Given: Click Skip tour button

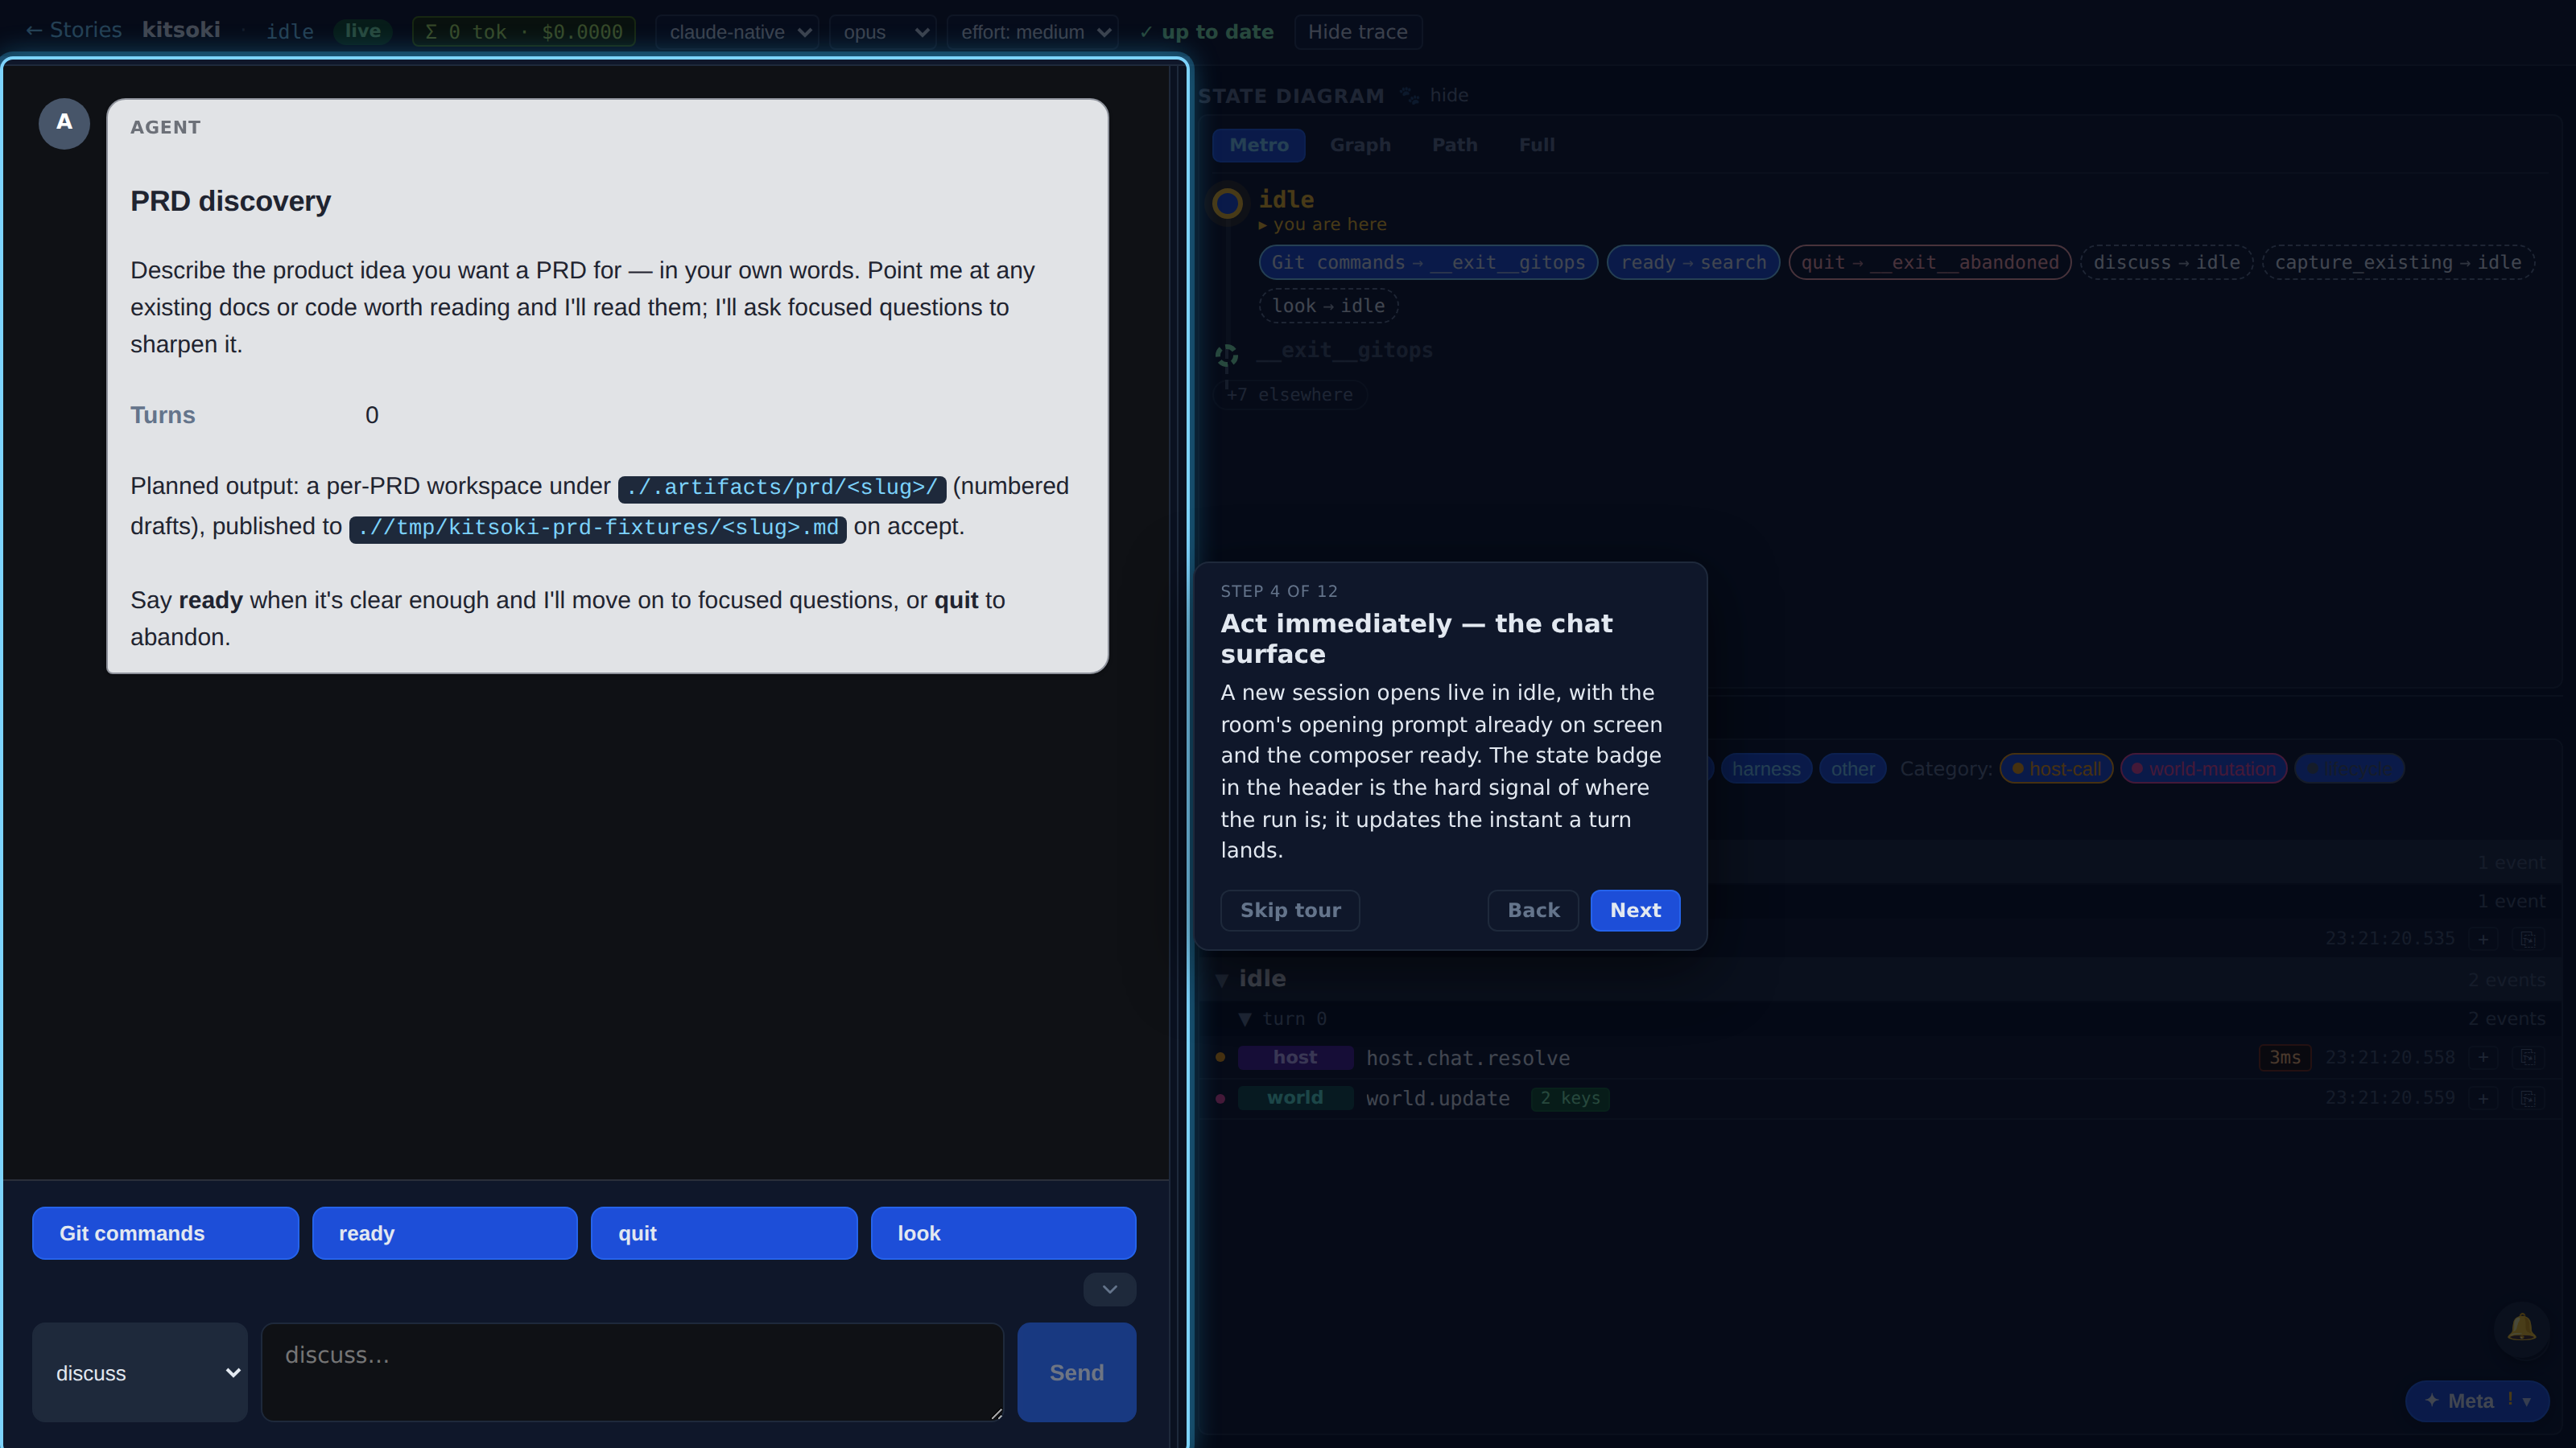Looking at the screenshot, I should point(1290,911).
